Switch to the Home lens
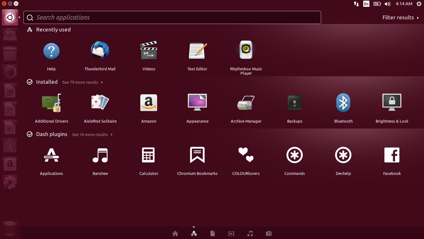424x239 pixels. pos(175,233)
